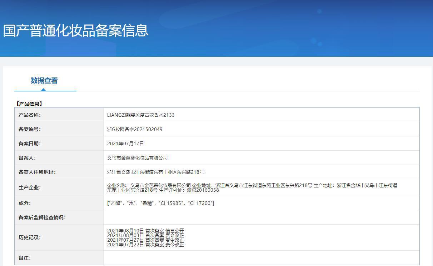Select record 2021年07月22日 首次备案 责令改正
The image size is (433, 266).
[x=145, y=245]
